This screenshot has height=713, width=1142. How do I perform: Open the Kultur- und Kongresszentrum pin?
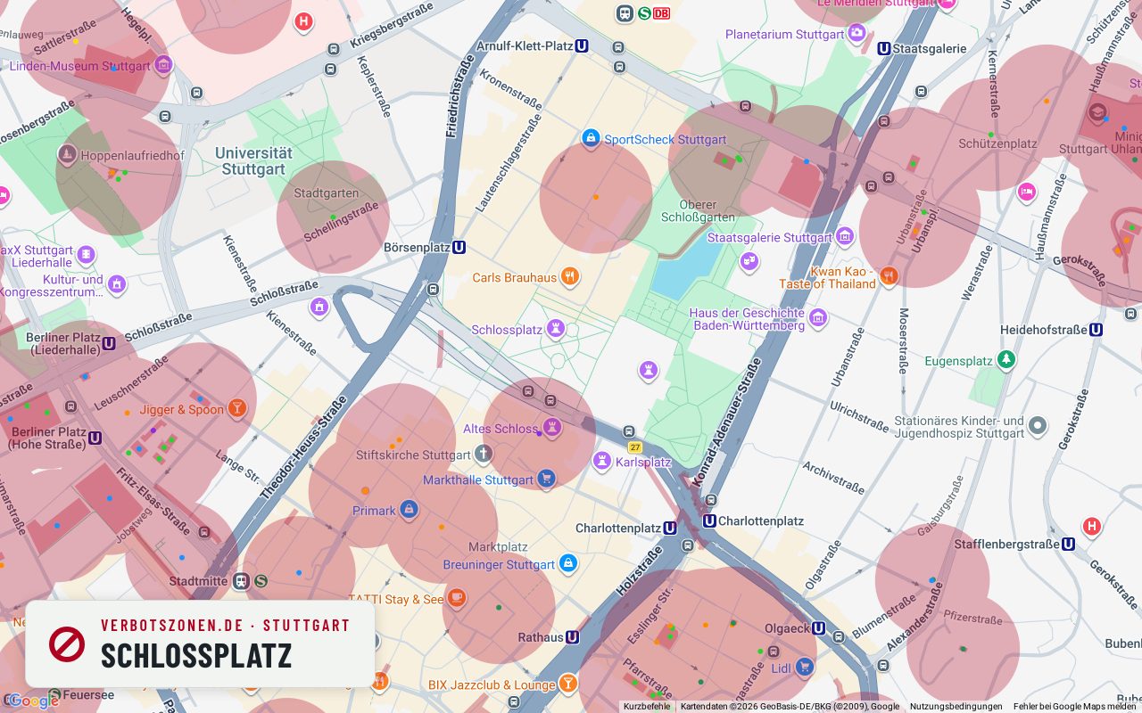click(x=117, y=285)
